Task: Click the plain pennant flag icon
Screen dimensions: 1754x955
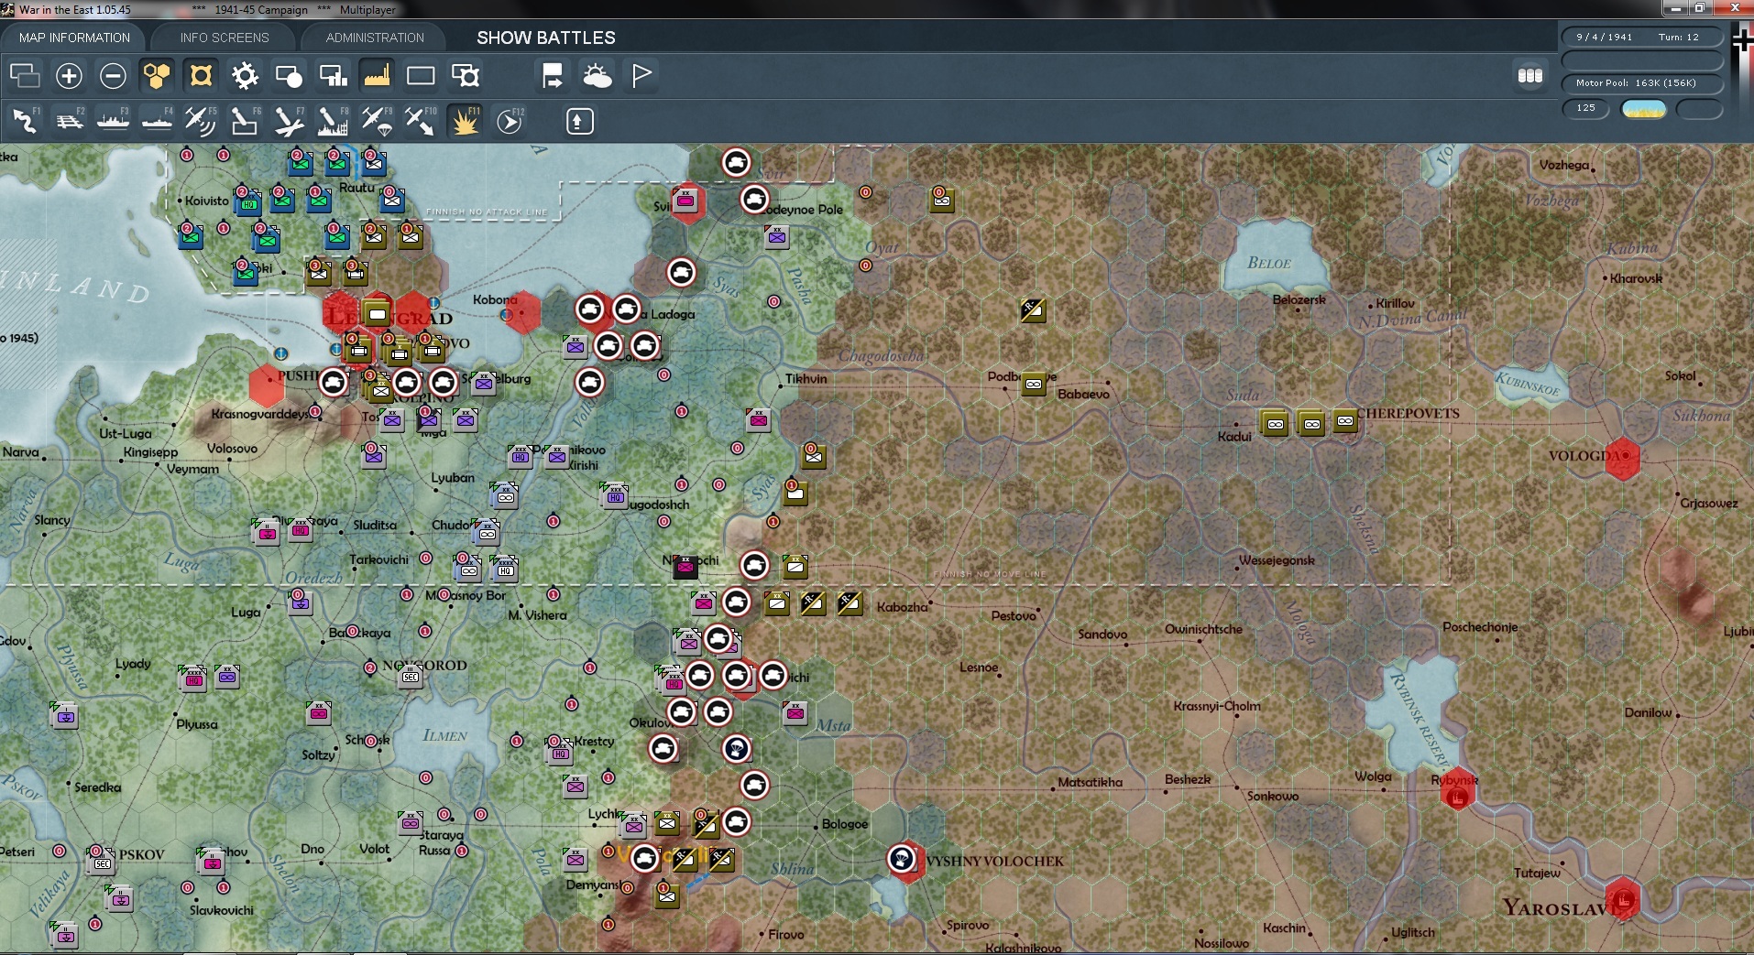Action: point(641,76)
